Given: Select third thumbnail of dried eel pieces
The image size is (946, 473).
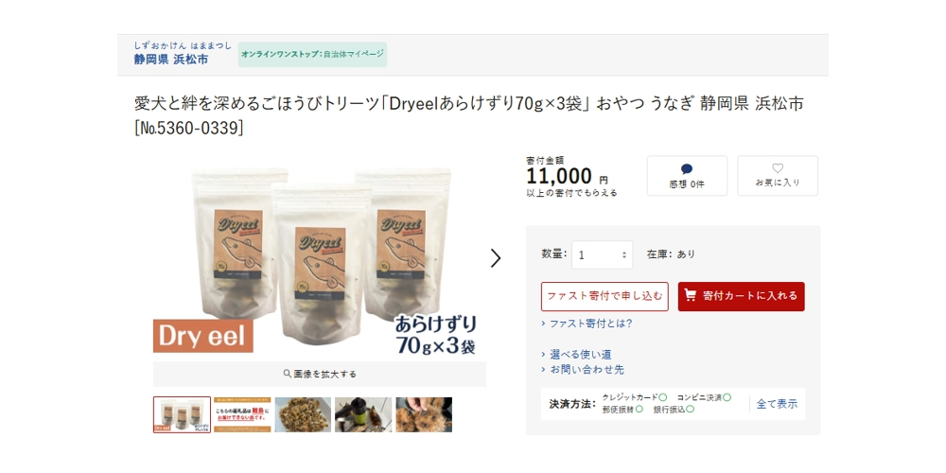Looking at the screenshot, I should 303,414.
